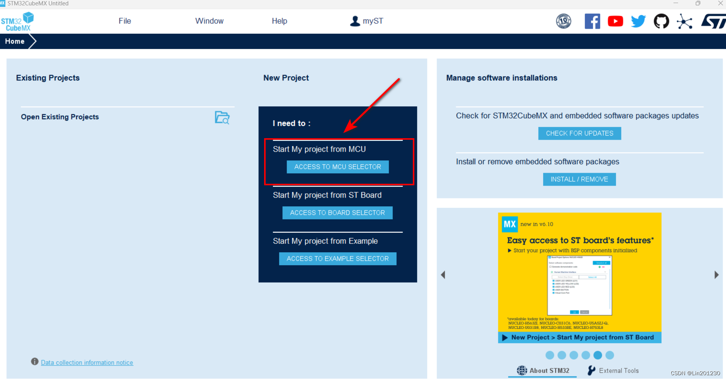Open the Window menu
The height and width of the screenshot is (379, 726).
tap(209, 21)
